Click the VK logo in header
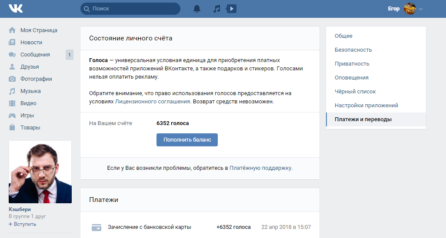This screenshot has height=238, width=446. click(x=16, y=9)
